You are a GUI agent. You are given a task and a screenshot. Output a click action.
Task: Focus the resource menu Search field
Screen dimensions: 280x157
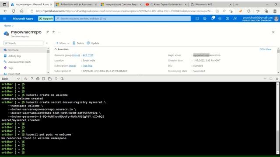pyautogui.click(x=23, y=43)
